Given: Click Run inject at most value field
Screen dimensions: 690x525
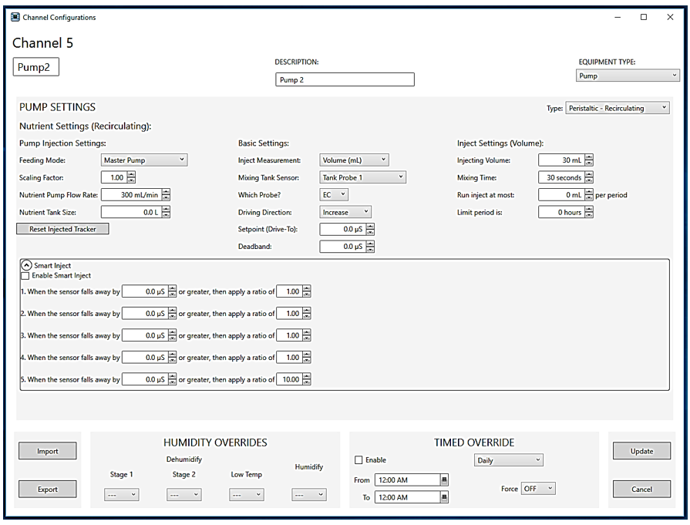Looking at the screenshot, I should click(x=562, y=194).
